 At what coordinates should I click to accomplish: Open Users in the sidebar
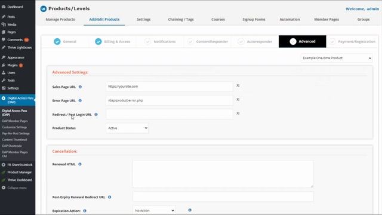coord(11,73)
